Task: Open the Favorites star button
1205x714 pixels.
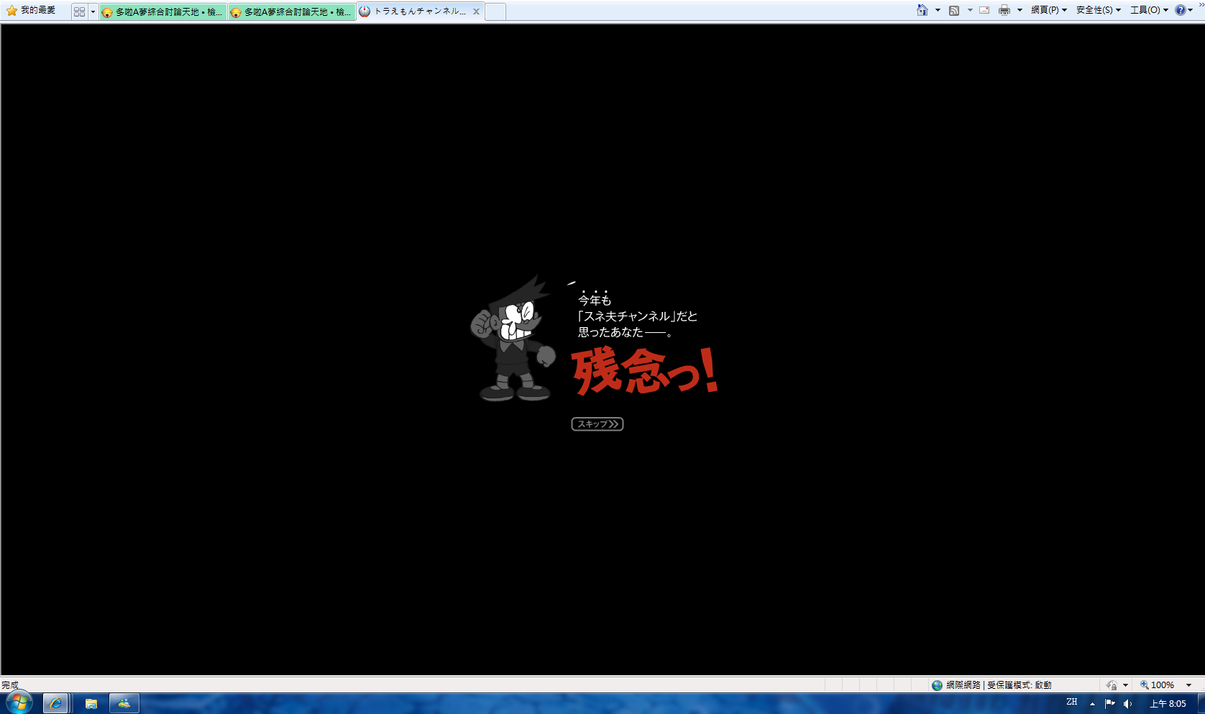Action: coord(12,11)
